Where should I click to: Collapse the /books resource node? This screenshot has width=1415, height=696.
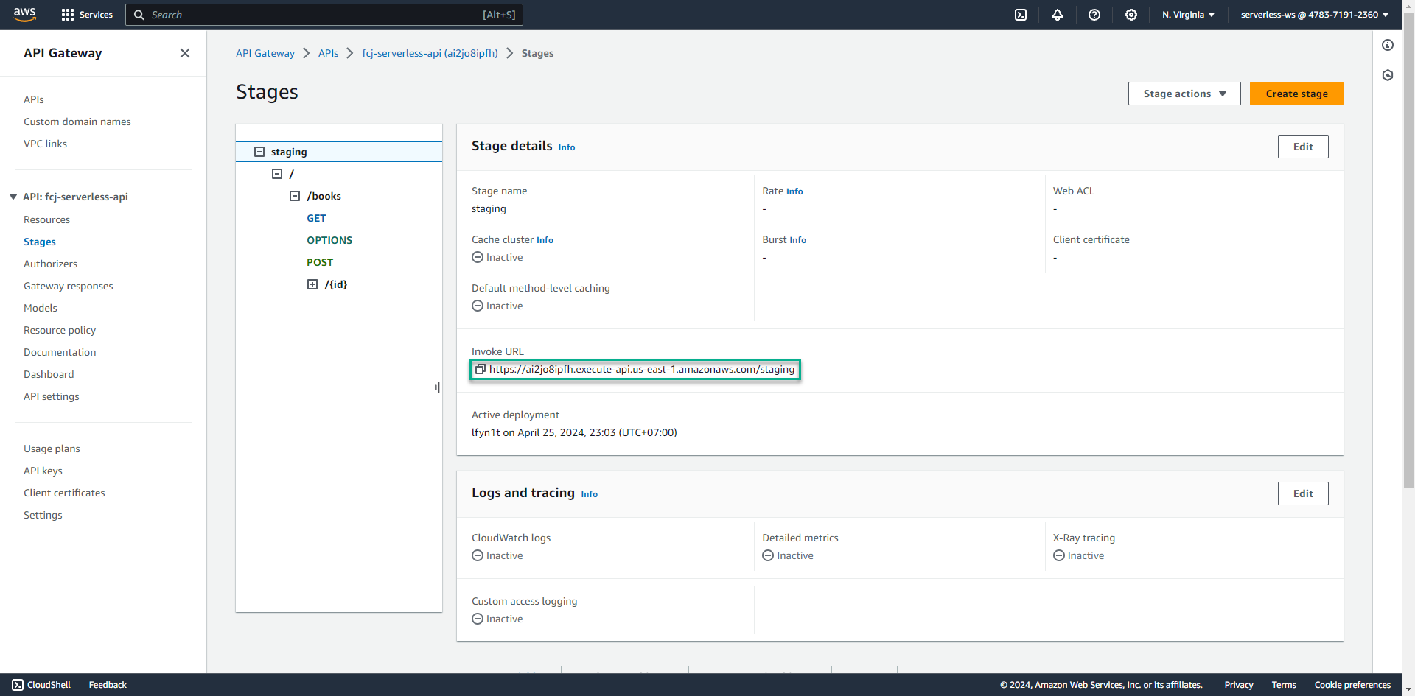(295, 196)
